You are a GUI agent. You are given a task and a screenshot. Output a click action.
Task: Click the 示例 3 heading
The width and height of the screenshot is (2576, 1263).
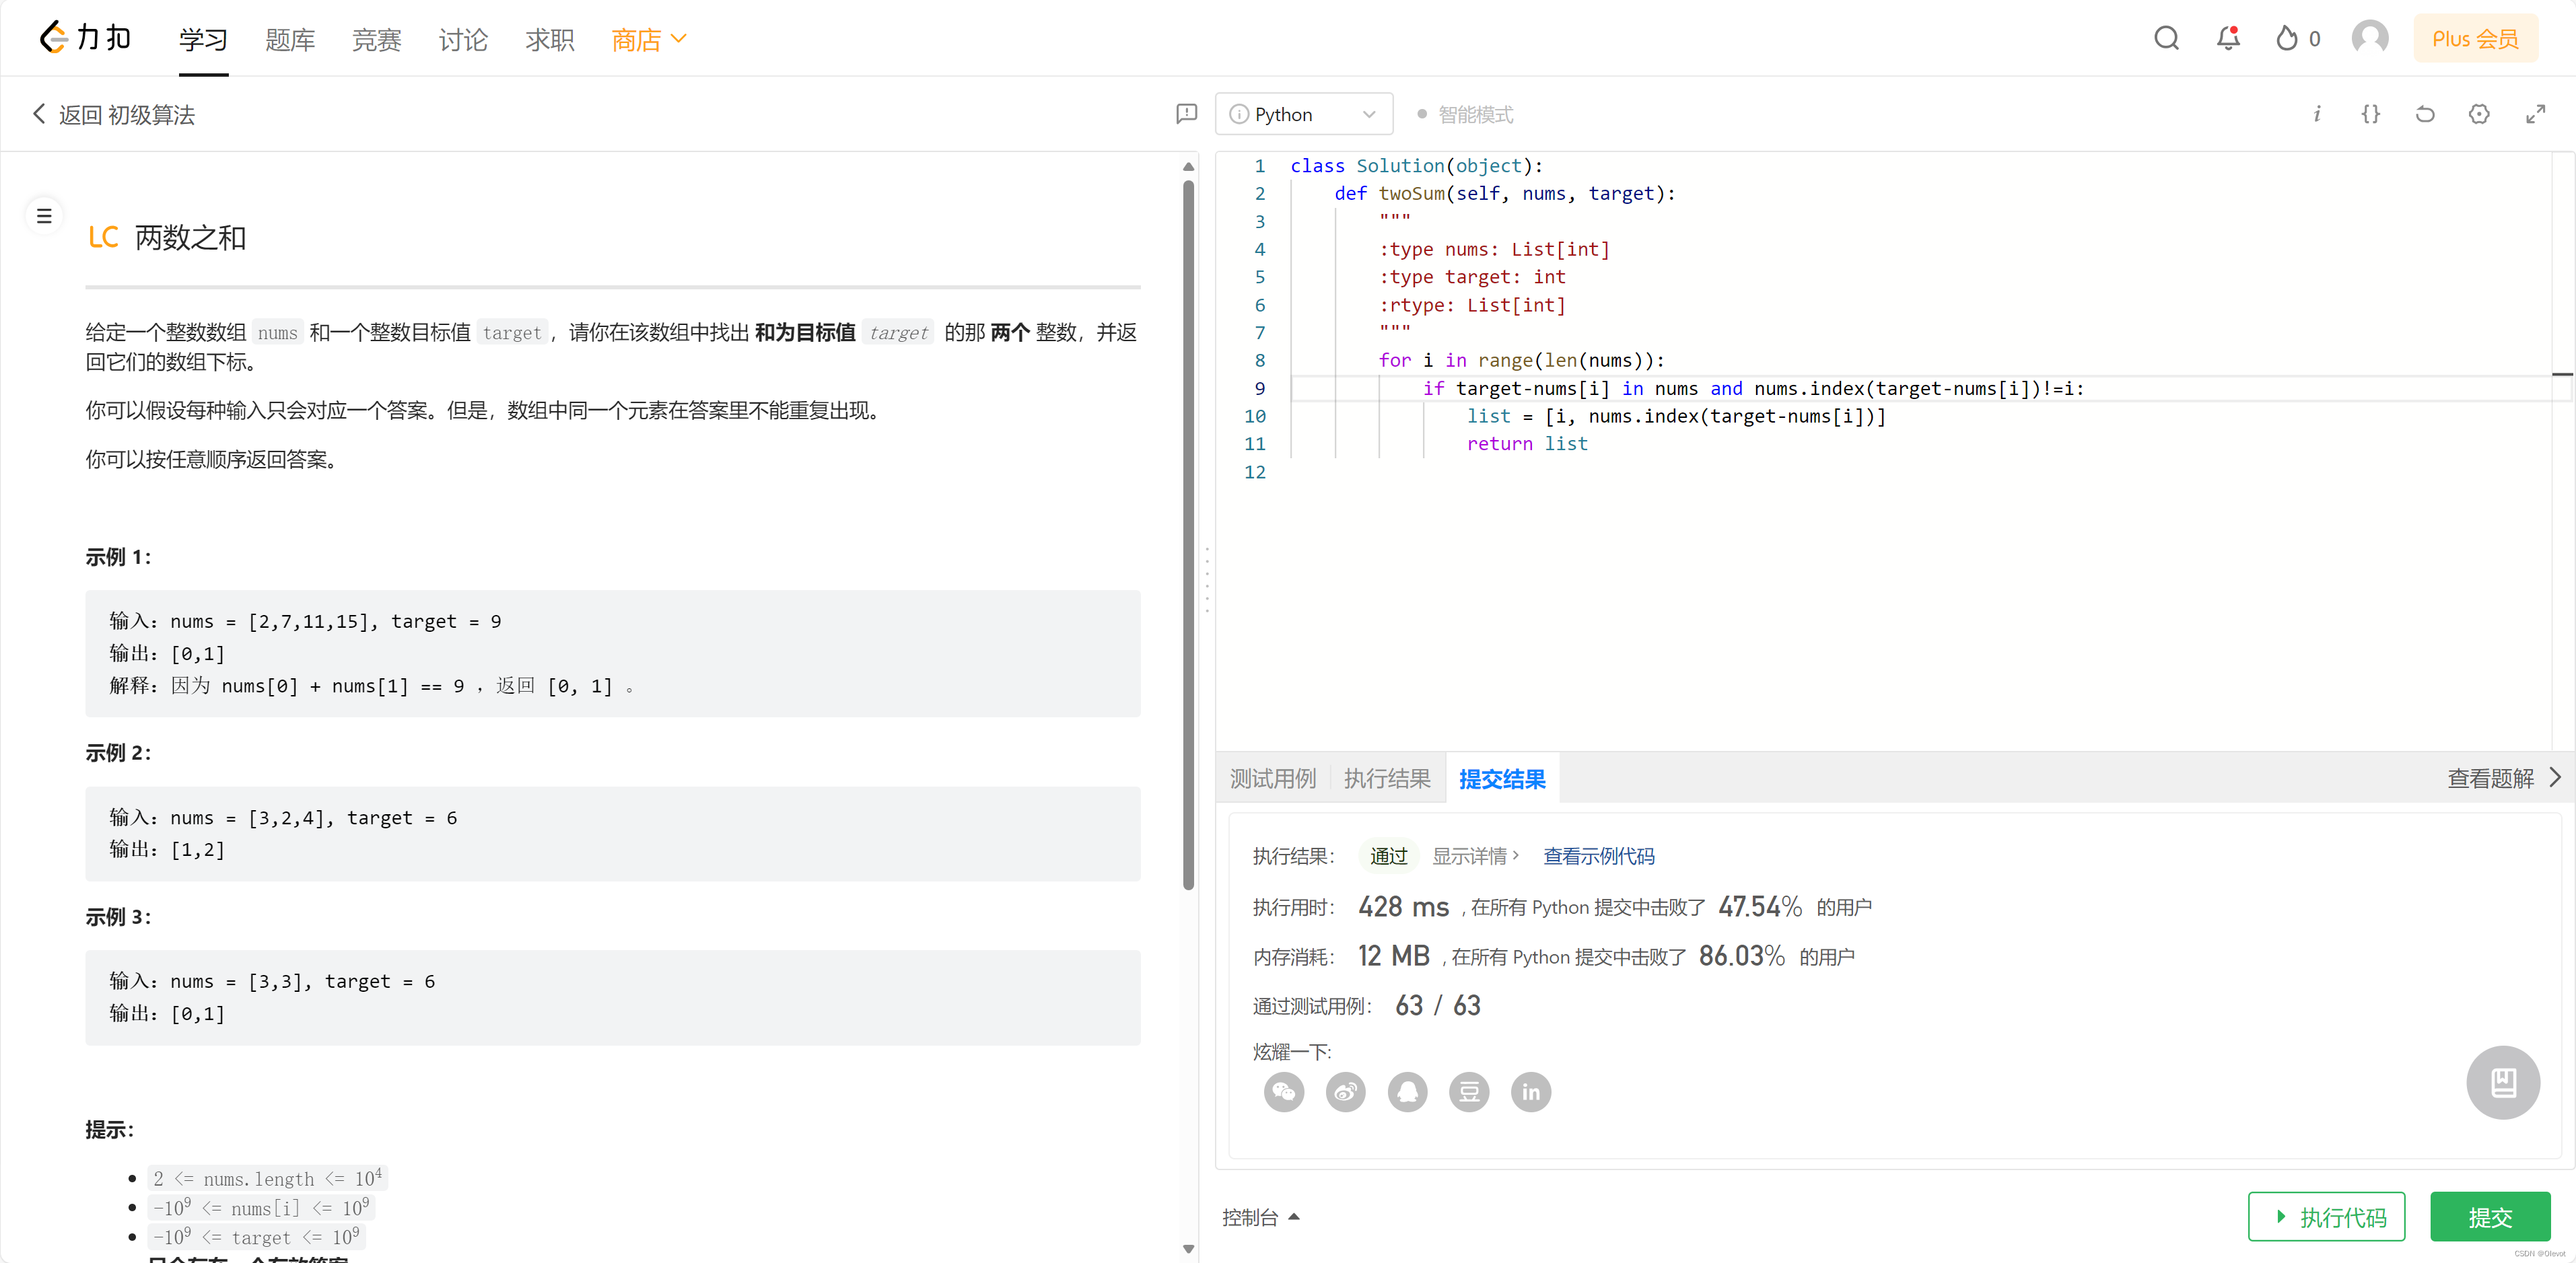point(118,916)
